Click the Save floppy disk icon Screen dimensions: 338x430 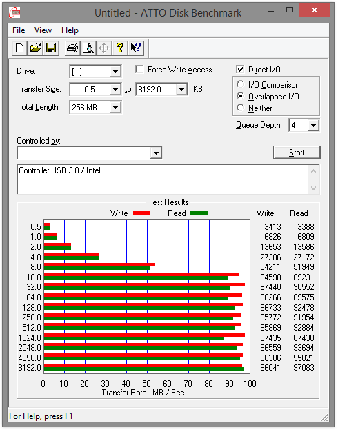pos(51,48)
